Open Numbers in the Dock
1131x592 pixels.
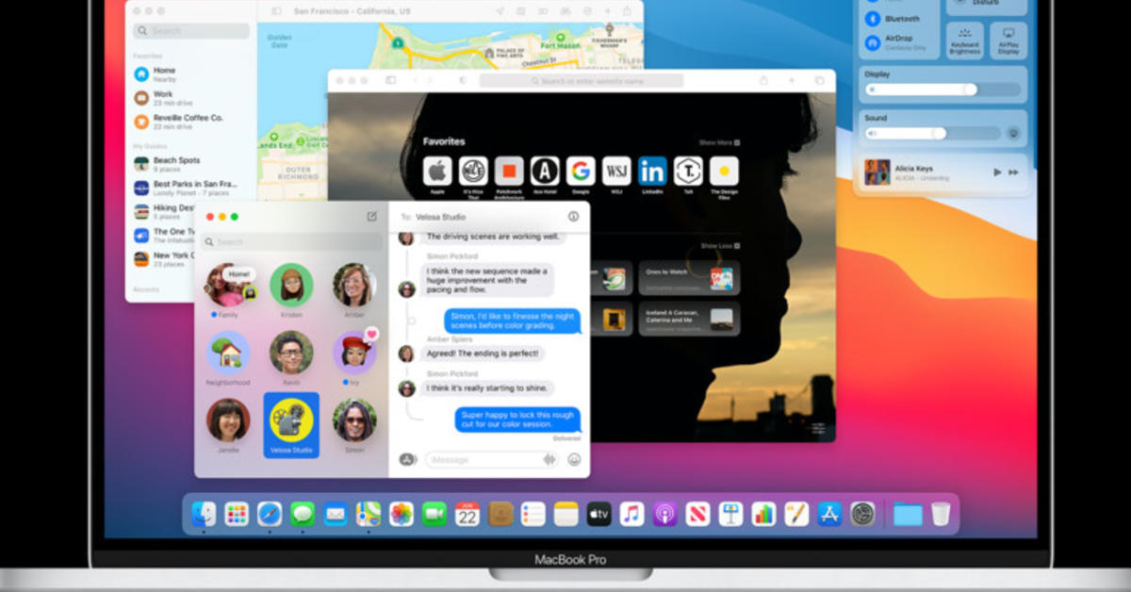764,514
